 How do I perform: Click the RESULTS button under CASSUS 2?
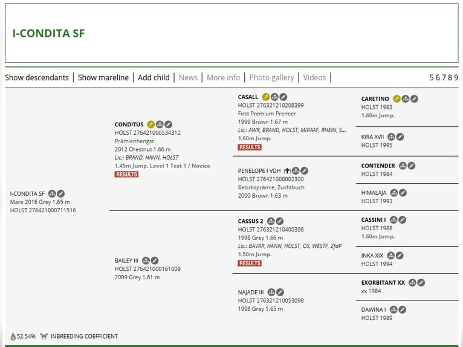[250, 263]
